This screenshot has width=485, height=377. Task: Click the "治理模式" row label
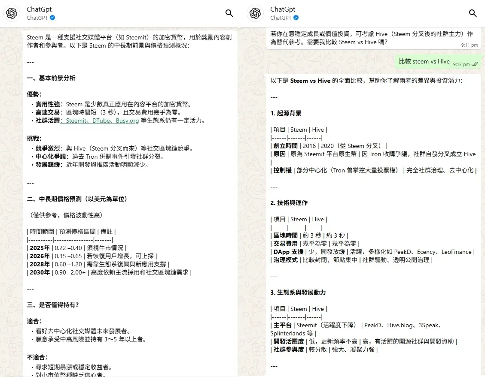point(286,260)
